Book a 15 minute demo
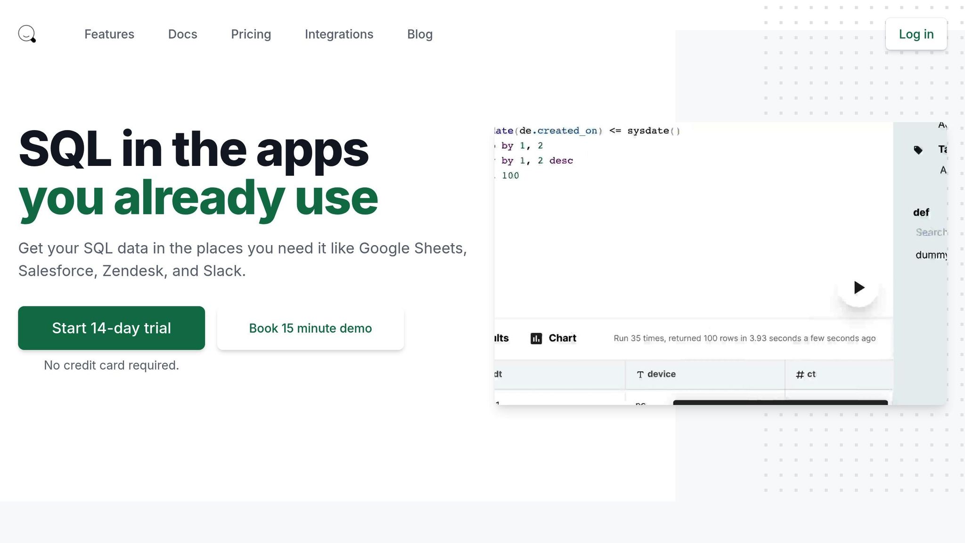This screenshot has width=965, height=543. [x=310, y=328]
